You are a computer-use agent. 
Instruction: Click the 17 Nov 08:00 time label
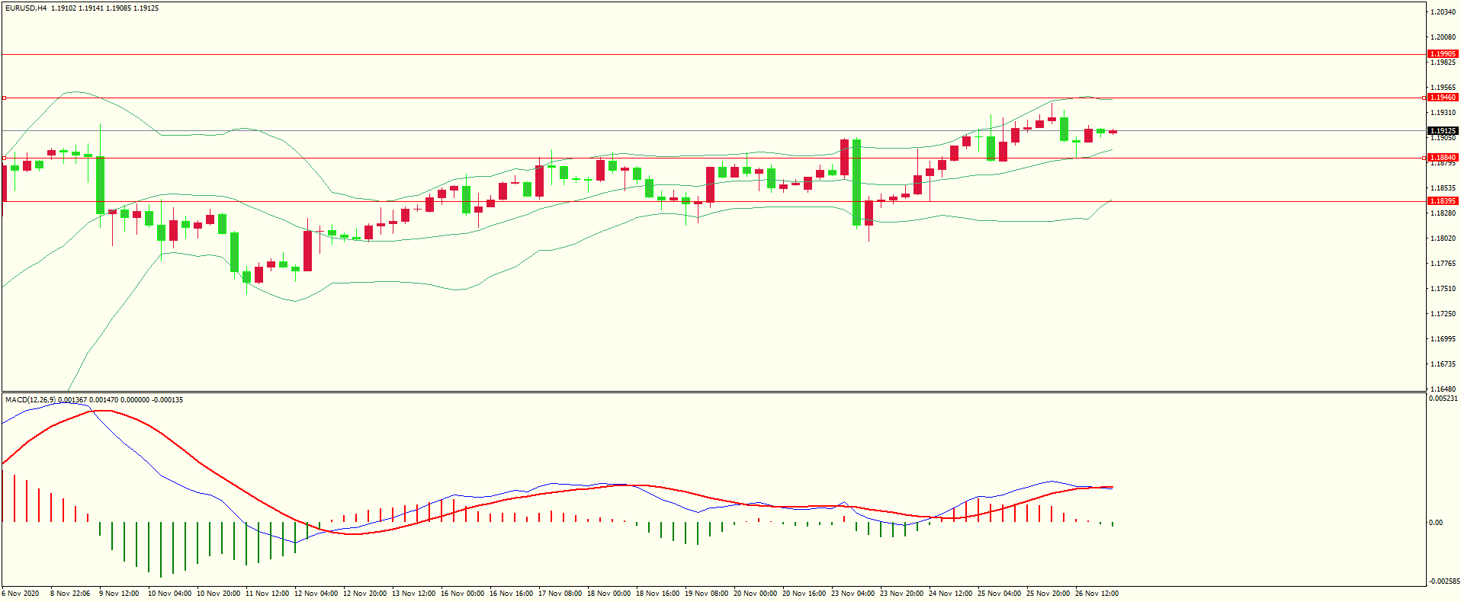tap(560, 593)
